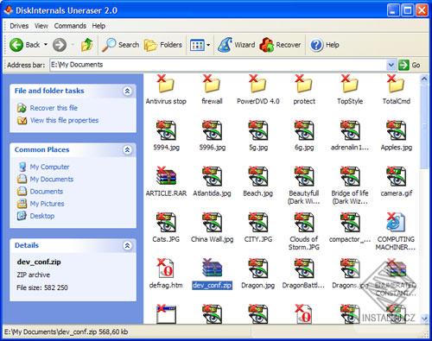Select the ARTICLE.RAR deleted archive
This screenshot has height=341, width=432.
[x=166, y=181]
